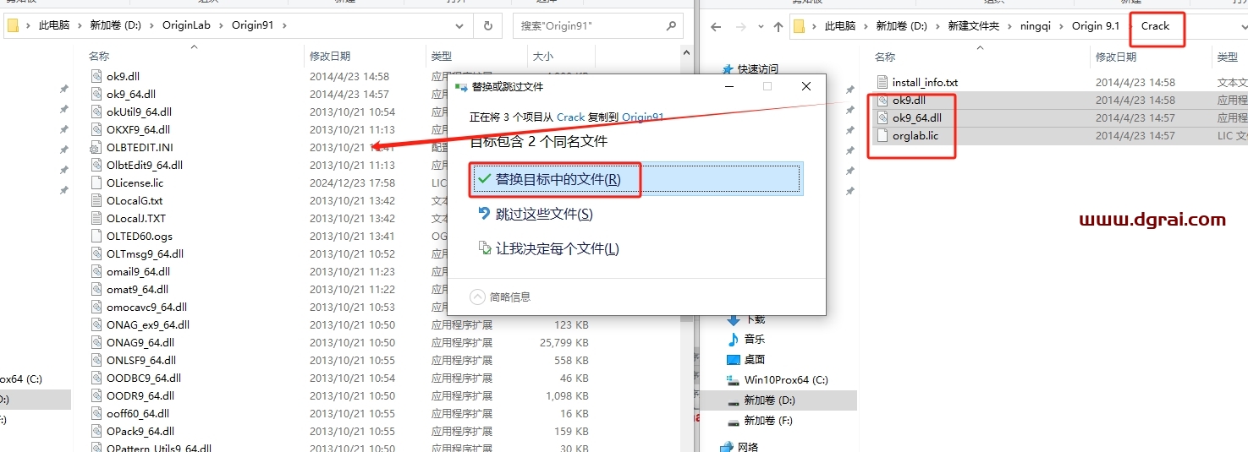Viewport: 1248px width, 452px height.
Task: Click the okUtil9_64.dll file icon
Action: point(96,112)
